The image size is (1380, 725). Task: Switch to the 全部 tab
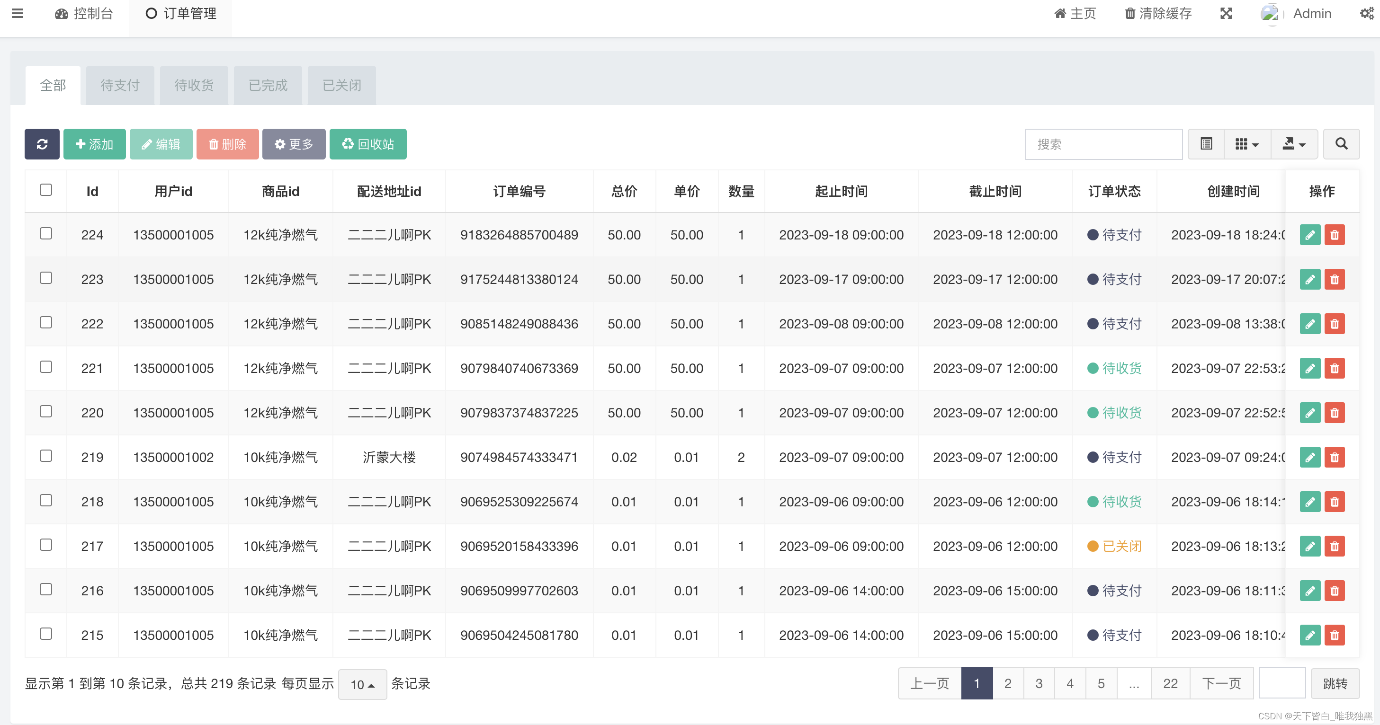click(x=53, y=85)
